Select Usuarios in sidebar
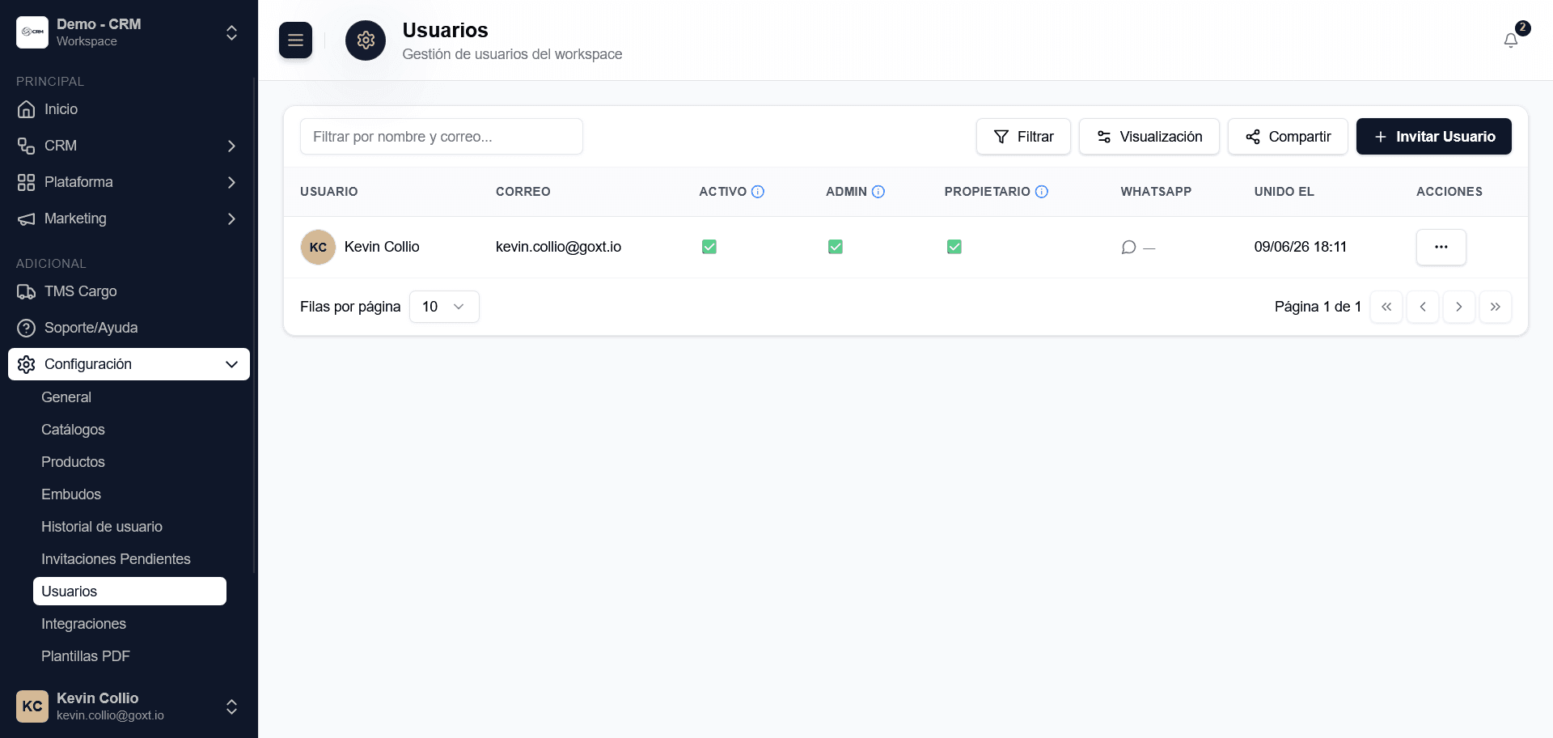 click(x=129, y=592)
